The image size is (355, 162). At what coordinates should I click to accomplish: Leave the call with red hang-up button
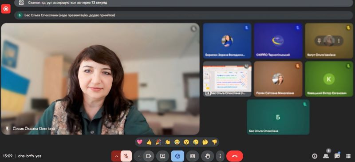point(235,156)
